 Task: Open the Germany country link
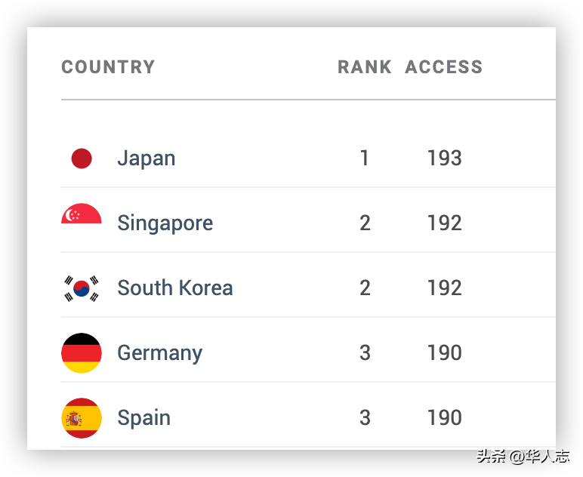pyautogui.click(x=160, y=353)
